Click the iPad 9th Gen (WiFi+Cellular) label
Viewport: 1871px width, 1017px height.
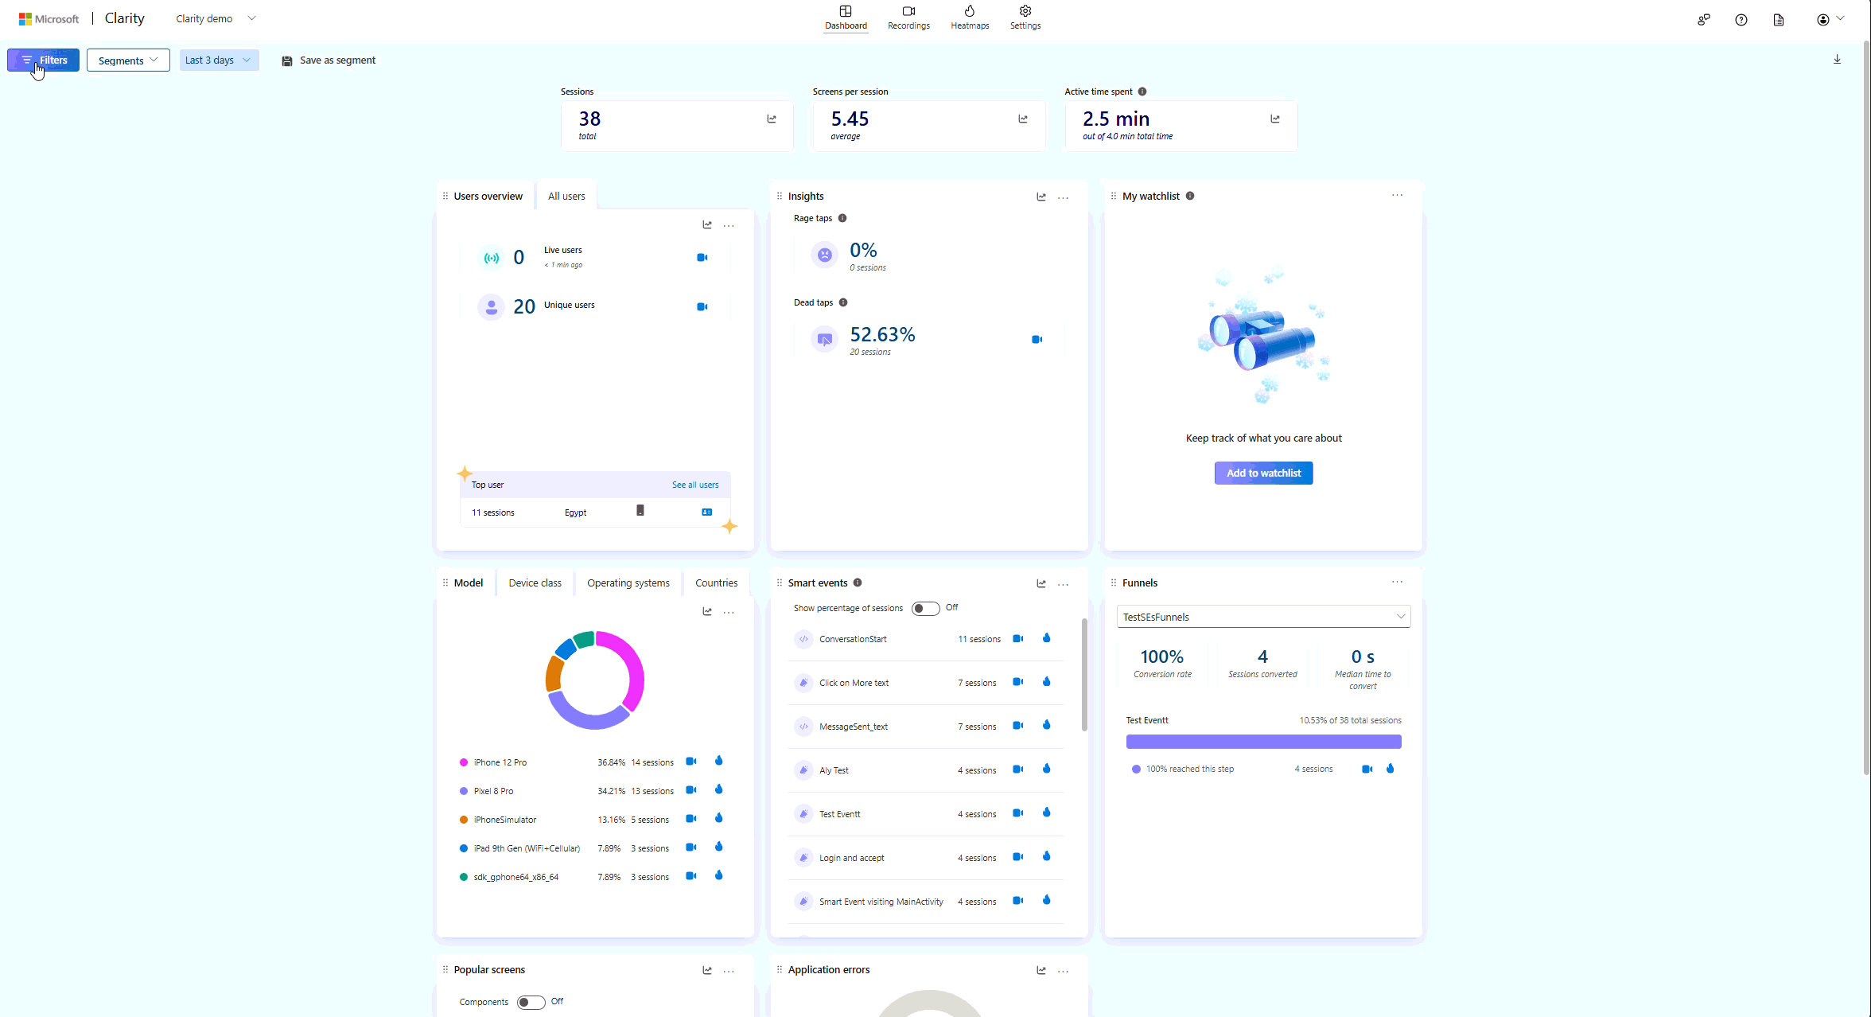tap(527, 848)
